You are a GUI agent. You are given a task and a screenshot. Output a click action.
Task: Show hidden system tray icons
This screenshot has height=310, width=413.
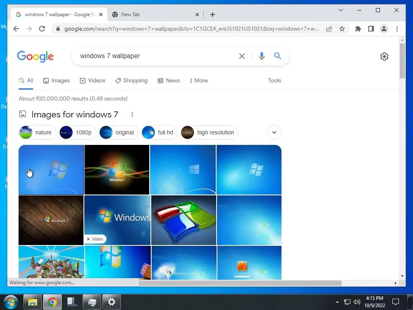point(337,302)
